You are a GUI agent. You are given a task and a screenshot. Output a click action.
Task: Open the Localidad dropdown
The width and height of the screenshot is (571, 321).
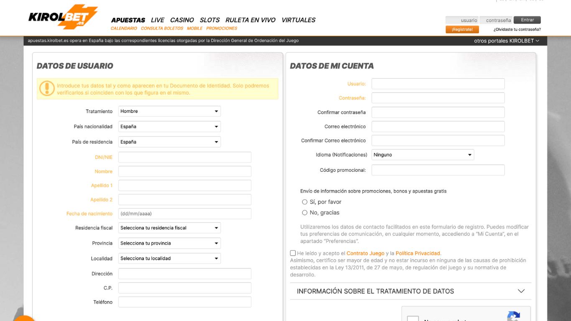tap(169, 258)
